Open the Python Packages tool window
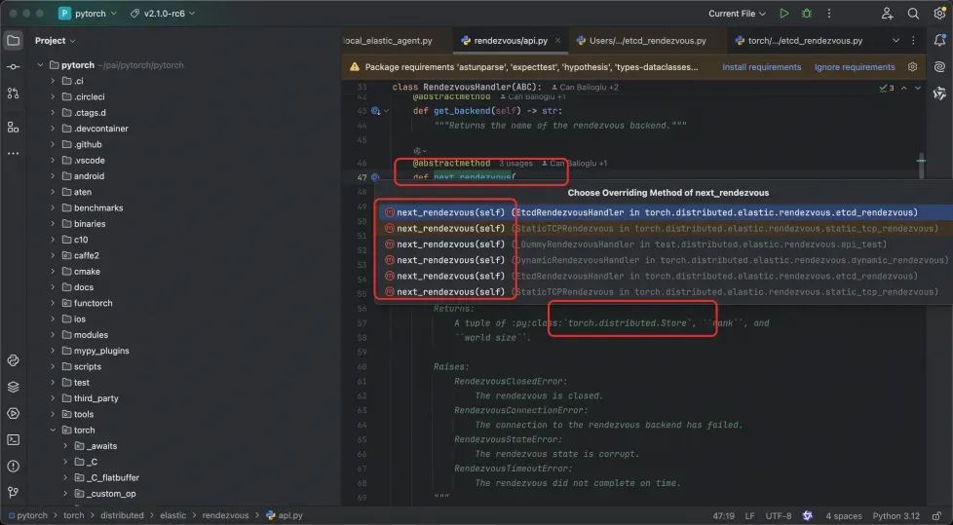The image size is (953, 525). tap(13, 360)
